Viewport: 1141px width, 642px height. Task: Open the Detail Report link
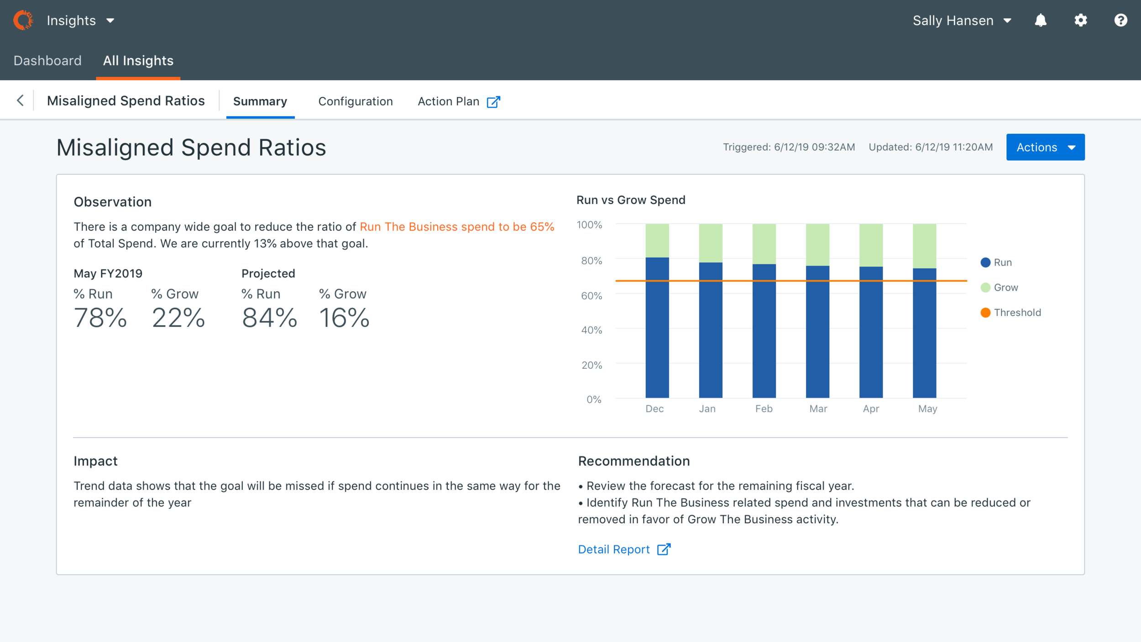[614, 549]
